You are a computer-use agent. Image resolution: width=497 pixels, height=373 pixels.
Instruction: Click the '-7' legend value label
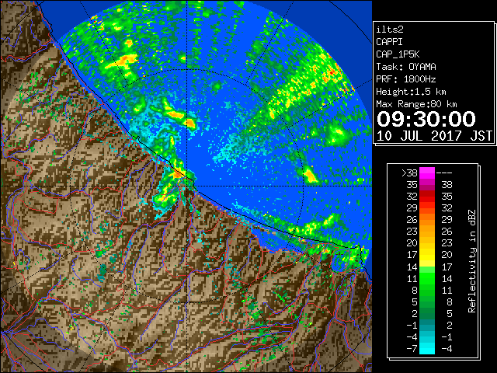coord(412,349)
